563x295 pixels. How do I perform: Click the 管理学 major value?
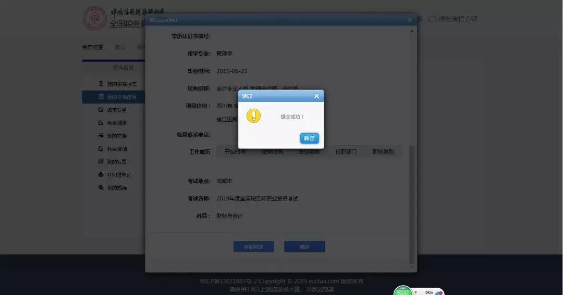[224, 54]
